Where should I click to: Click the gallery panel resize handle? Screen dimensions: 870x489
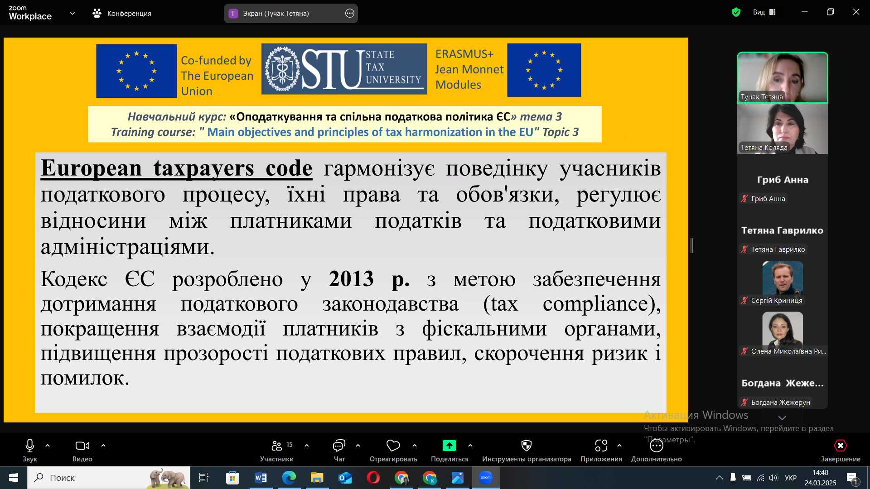point(692,245)
